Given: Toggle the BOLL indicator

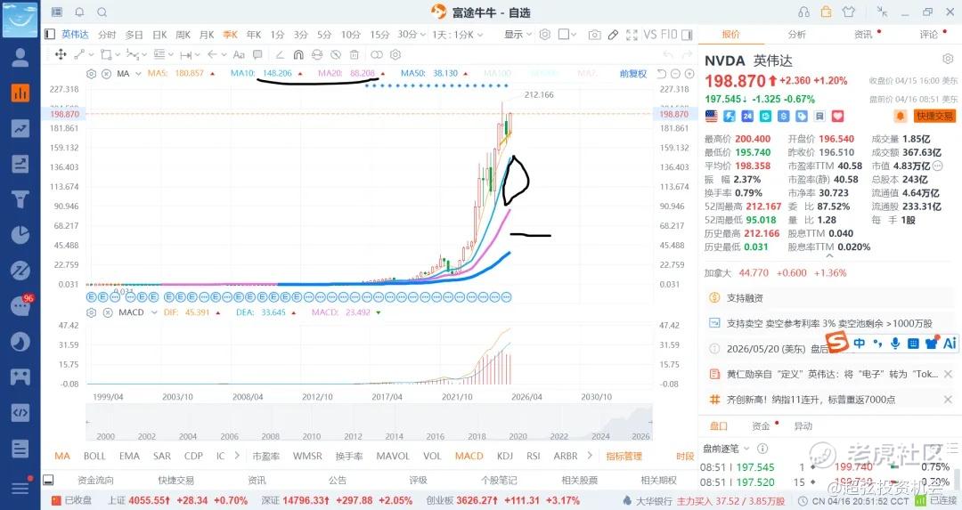Looking at the screenshot, I should (x=94, y=456).
